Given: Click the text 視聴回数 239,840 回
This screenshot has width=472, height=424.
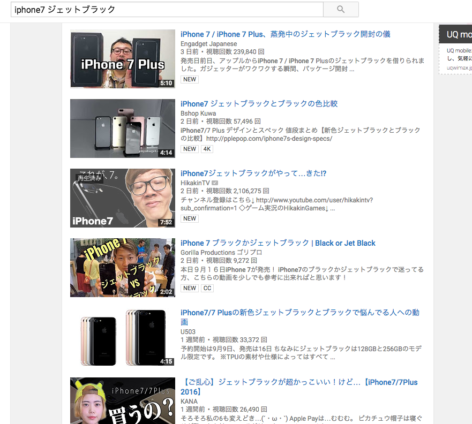Looking at the screenshot, I should coord(235,52).
